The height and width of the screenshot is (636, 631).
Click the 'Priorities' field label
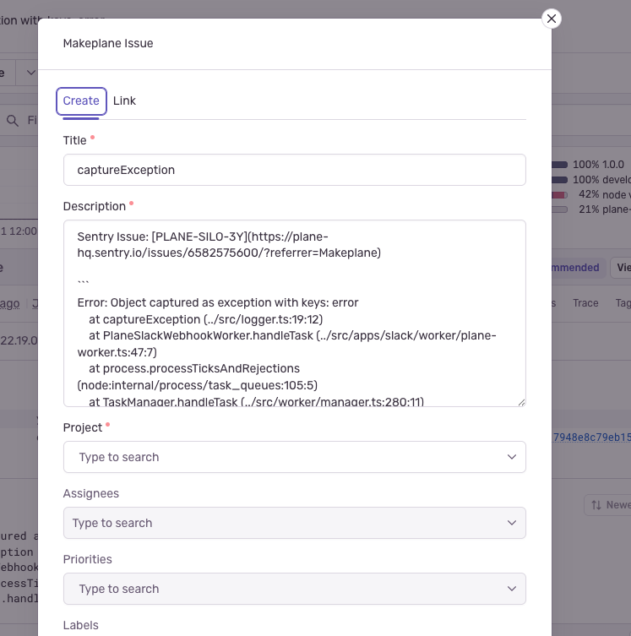(x=88, y=559)
